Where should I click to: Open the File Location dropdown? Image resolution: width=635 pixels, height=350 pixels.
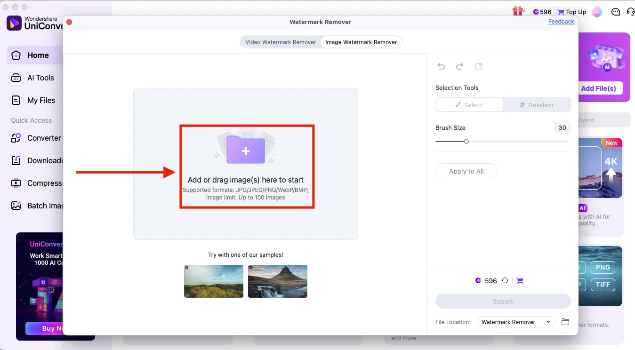coord(516,322)
